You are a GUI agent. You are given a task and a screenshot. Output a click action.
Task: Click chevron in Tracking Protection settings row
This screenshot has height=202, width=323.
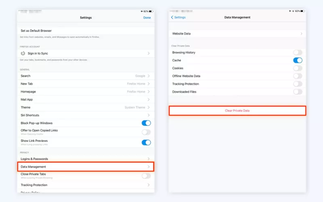149,185
